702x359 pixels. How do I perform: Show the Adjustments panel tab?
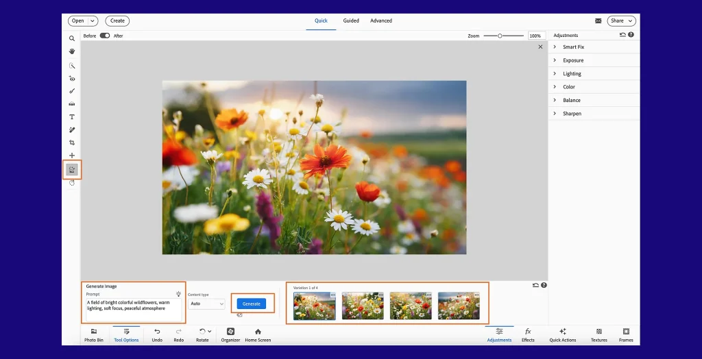[499, 335]
